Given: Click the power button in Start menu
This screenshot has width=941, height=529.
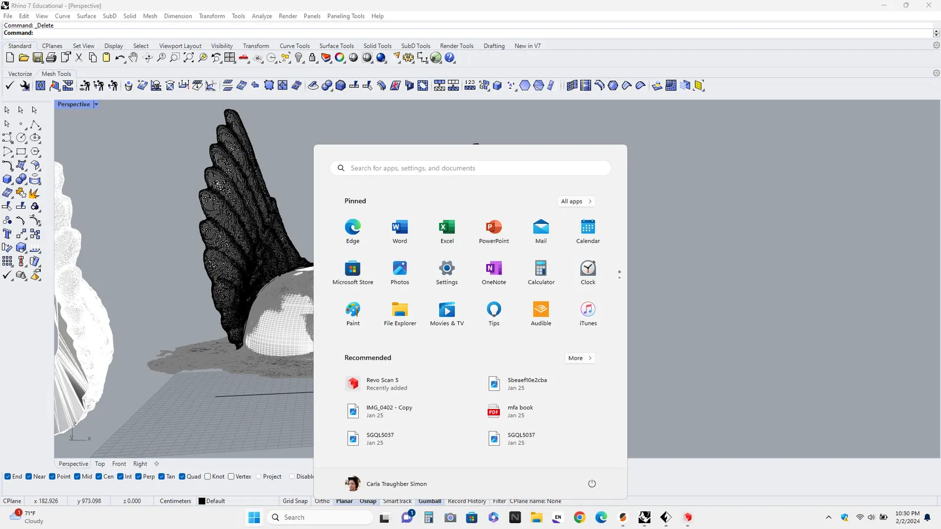Looking at the screenshot, I should (592, 484).
